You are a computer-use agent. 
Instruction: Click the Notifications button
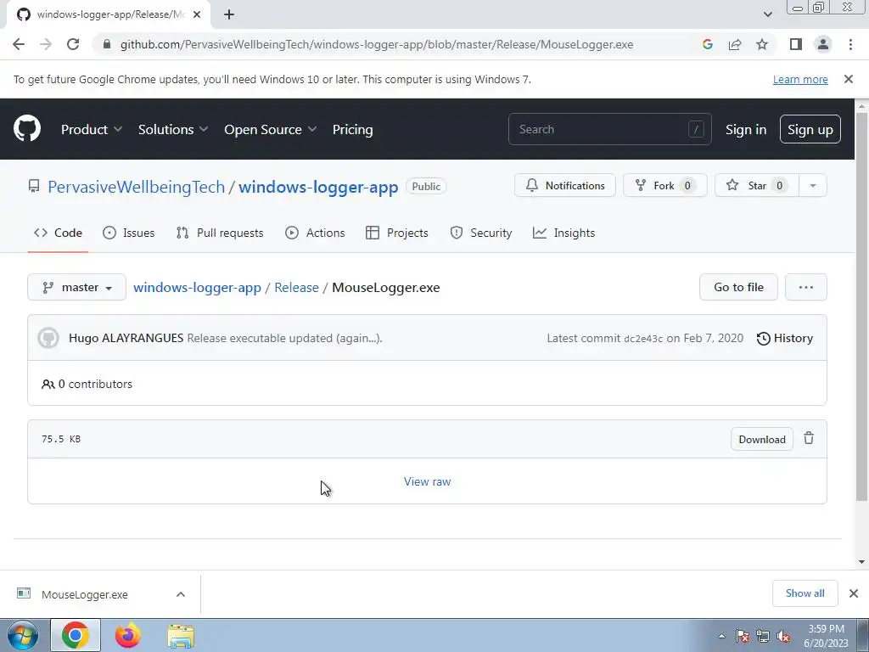click(564, 186)
